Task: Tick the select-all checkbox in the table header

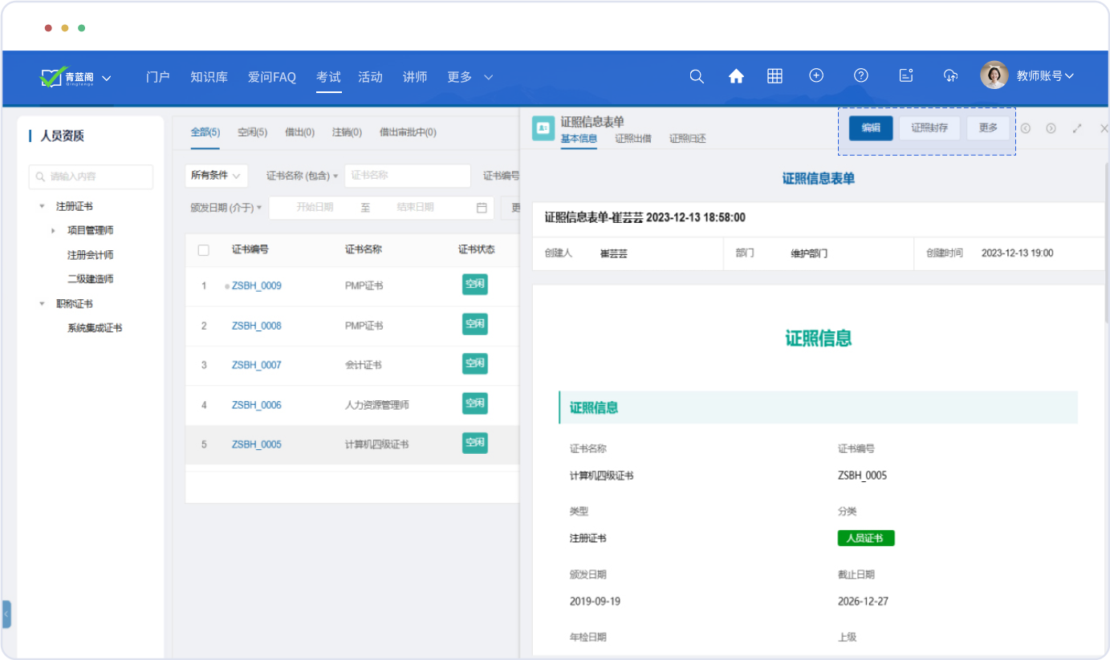Action: tap(204, 250)
